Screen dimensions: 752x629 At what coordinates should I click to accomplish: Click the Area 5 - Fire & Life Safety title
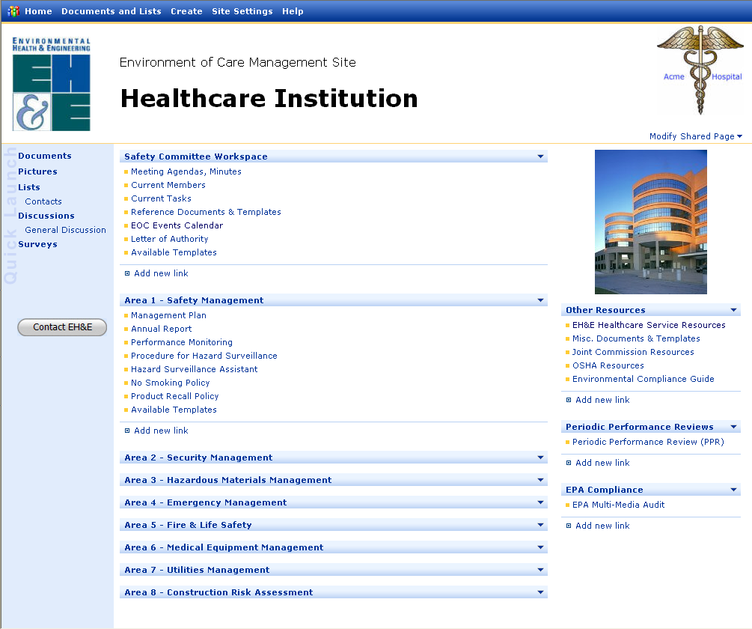point(188,526)
